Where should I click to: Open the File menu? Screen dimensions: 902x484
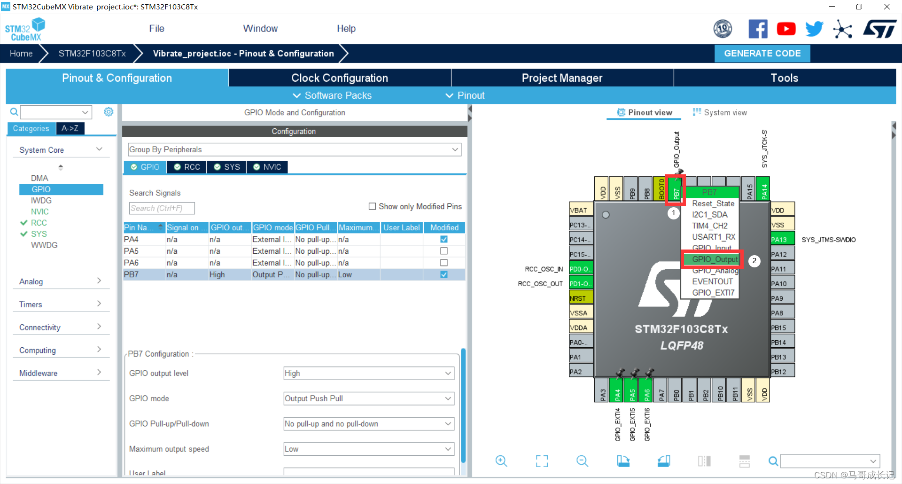pyautogui.click(x=156, y=29)
